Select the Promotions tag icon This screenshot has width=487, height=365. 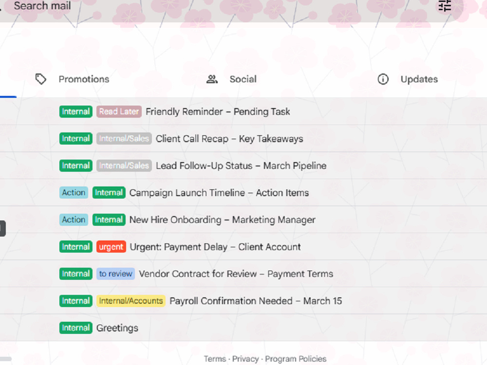click(x=41, y=79)
